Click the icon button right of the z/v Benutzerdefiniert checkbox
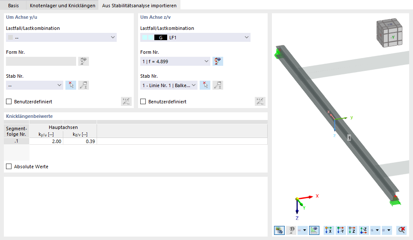Screen dimensions: 413x240 (260, 101)
